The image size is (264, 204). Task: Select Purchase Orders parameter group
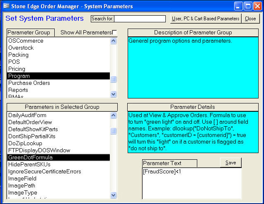pos(58,83)
